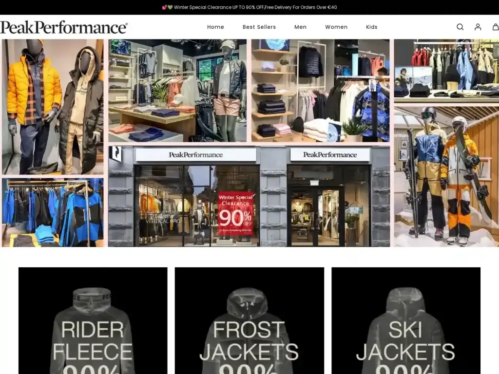Go to the Home menu item

click(215, 27)
